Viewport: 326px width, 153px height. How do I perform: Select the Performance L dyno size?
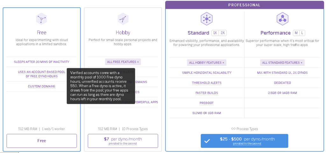(x=302, y=33)
